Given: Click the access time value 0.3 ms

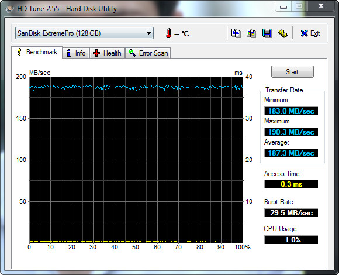Looking at the screenshot, I should (291, 184).
